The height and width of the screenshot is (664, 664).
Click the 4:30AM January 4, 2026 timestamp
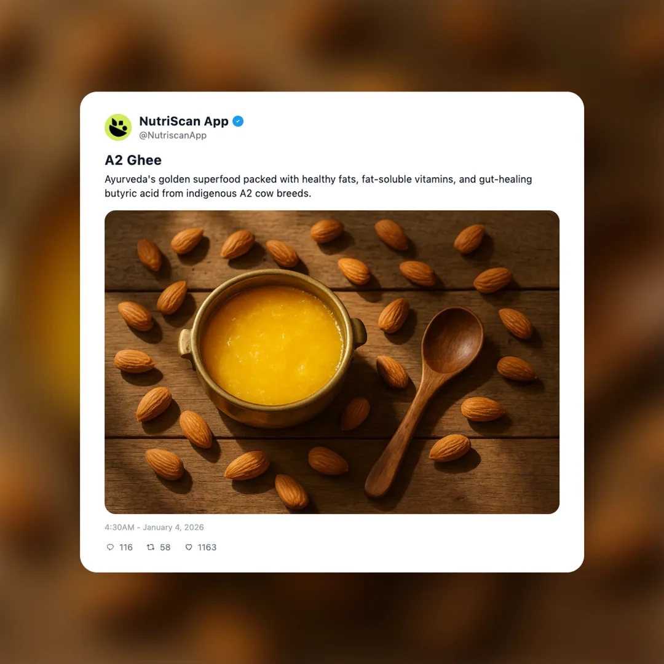pyautogui.click(x=154, y=528)
